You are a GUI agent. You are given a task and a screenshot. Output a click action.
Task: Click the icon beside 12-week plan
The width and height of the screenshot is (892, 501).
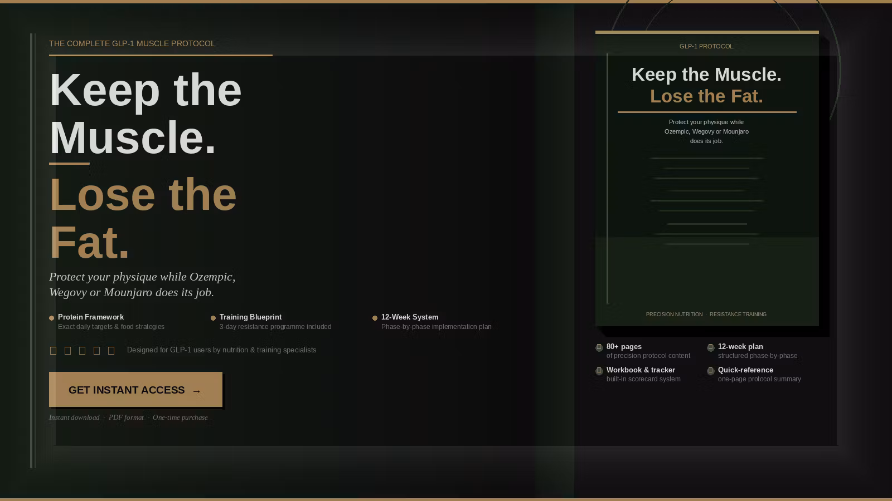(x=711, y=347)
